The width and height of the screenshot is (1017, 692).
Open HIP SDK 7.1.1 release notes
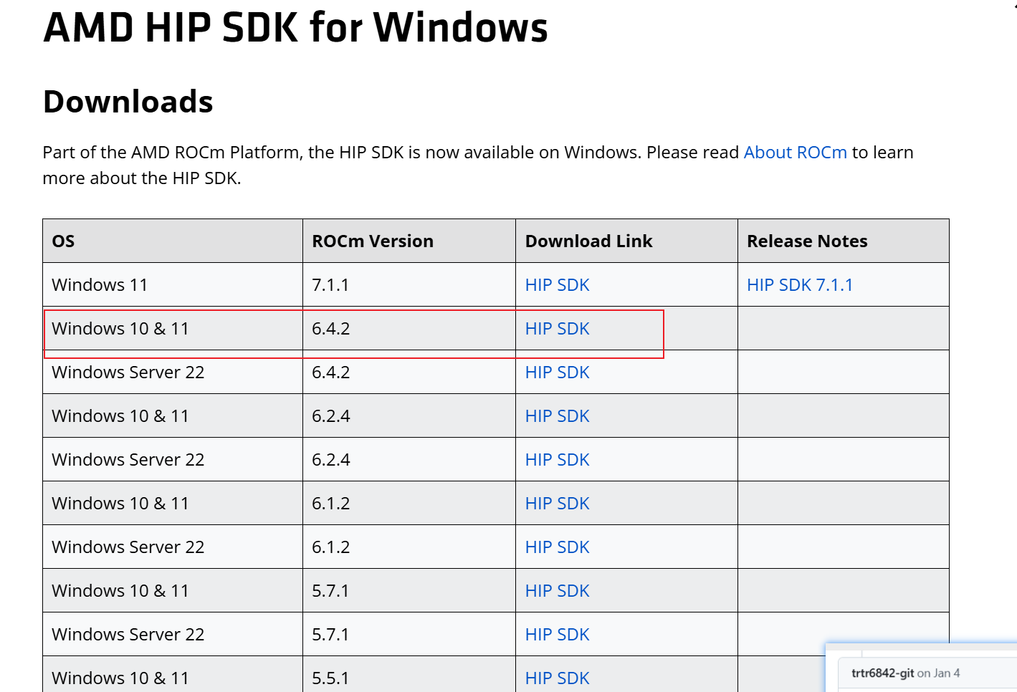click(800, 285)
